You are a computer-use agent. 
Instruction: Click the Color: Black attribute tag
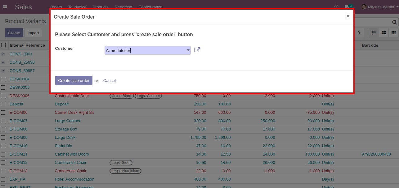[x=122, y=96]
